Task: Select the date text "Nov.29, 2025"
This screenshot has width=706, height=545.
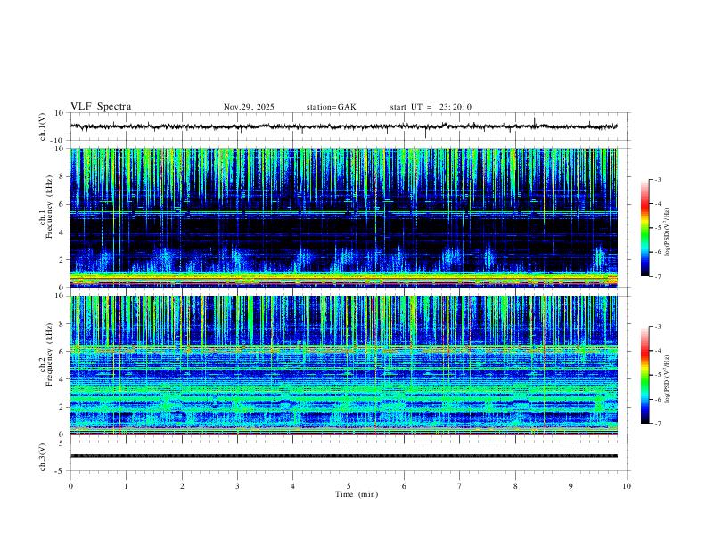Action: pos(249,107)
